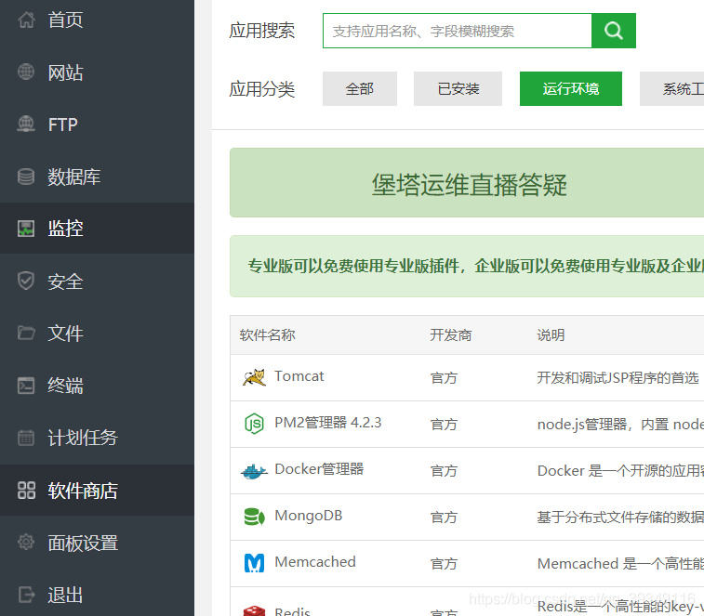The height and width of the screenshot is (616, 704).
Task: Click the database icon next to 数据库
Action: click(x=26, y=177)
